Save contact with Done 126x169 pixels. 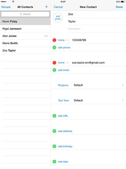(119, 7)
